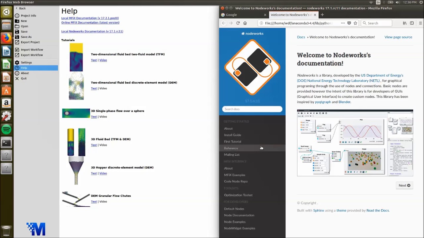Click the Pocket save icon in address bar
The width and height of the screenshot is (424, 238).
(349, 23)
